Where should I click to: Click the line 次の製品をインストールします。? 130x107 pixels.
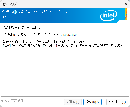click(22, 28)
